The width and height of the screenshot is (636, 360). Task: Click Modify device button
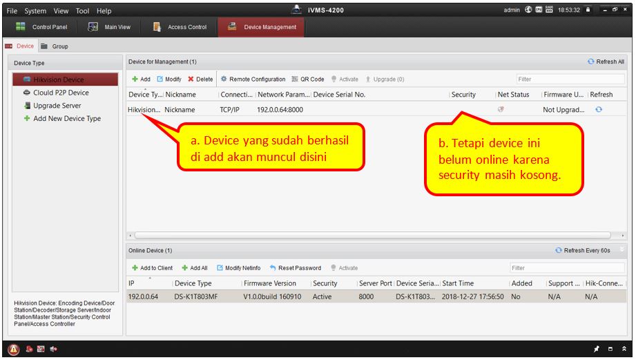click(x=169, y=79)
